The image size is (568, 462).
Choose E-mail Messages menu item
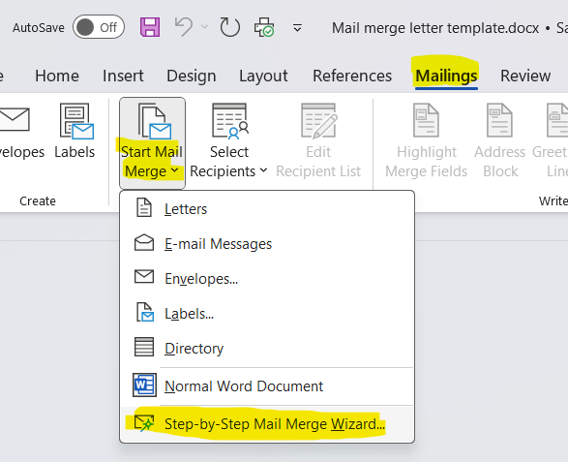267,244
